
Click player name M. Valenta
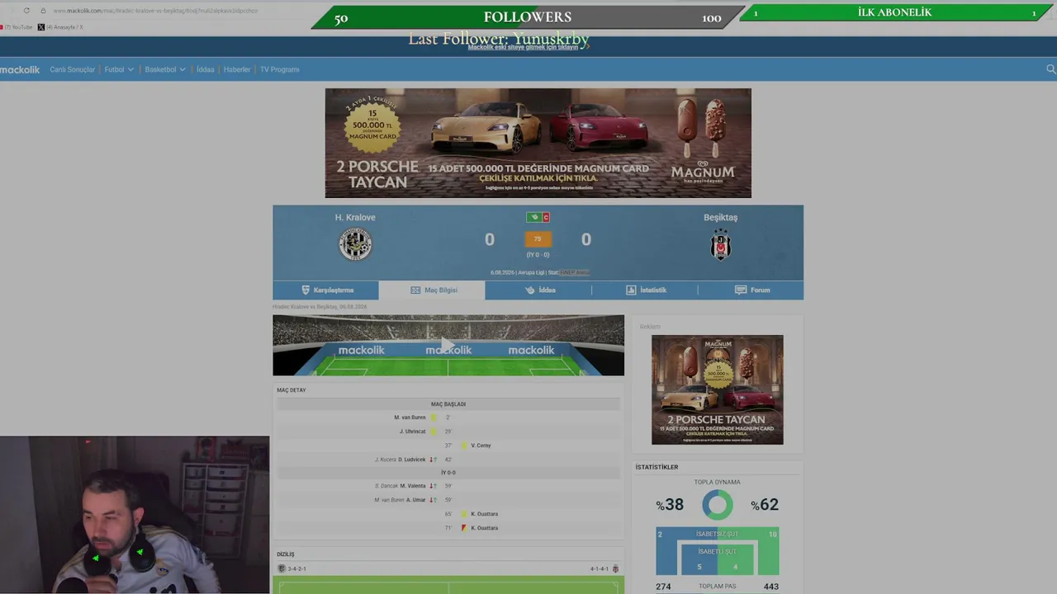click(x=413, y=486)
